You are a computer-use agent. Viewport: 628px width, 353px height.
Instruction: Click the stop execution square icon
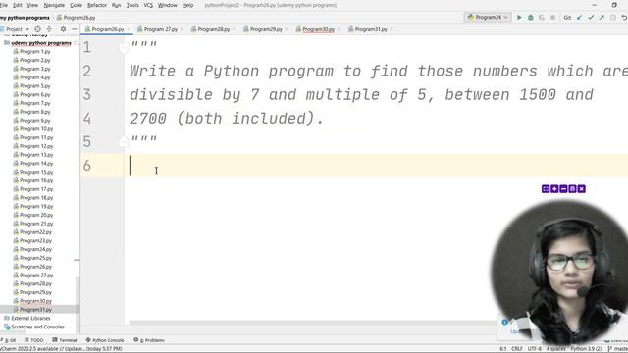click(x=552, y=18)
